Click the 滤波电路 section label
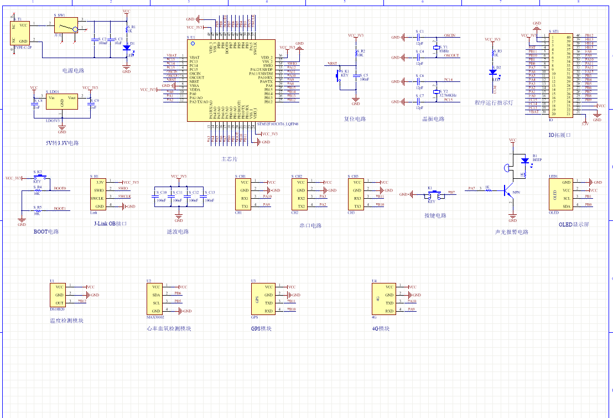Screen dimensions: 613x418 (178, 231)
